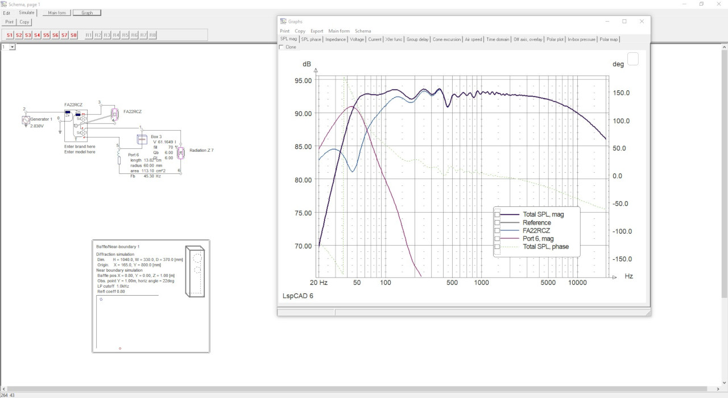728x398 pixels.
Task: Enable the Clone checkbox
Action: click(x=282, y=47)
